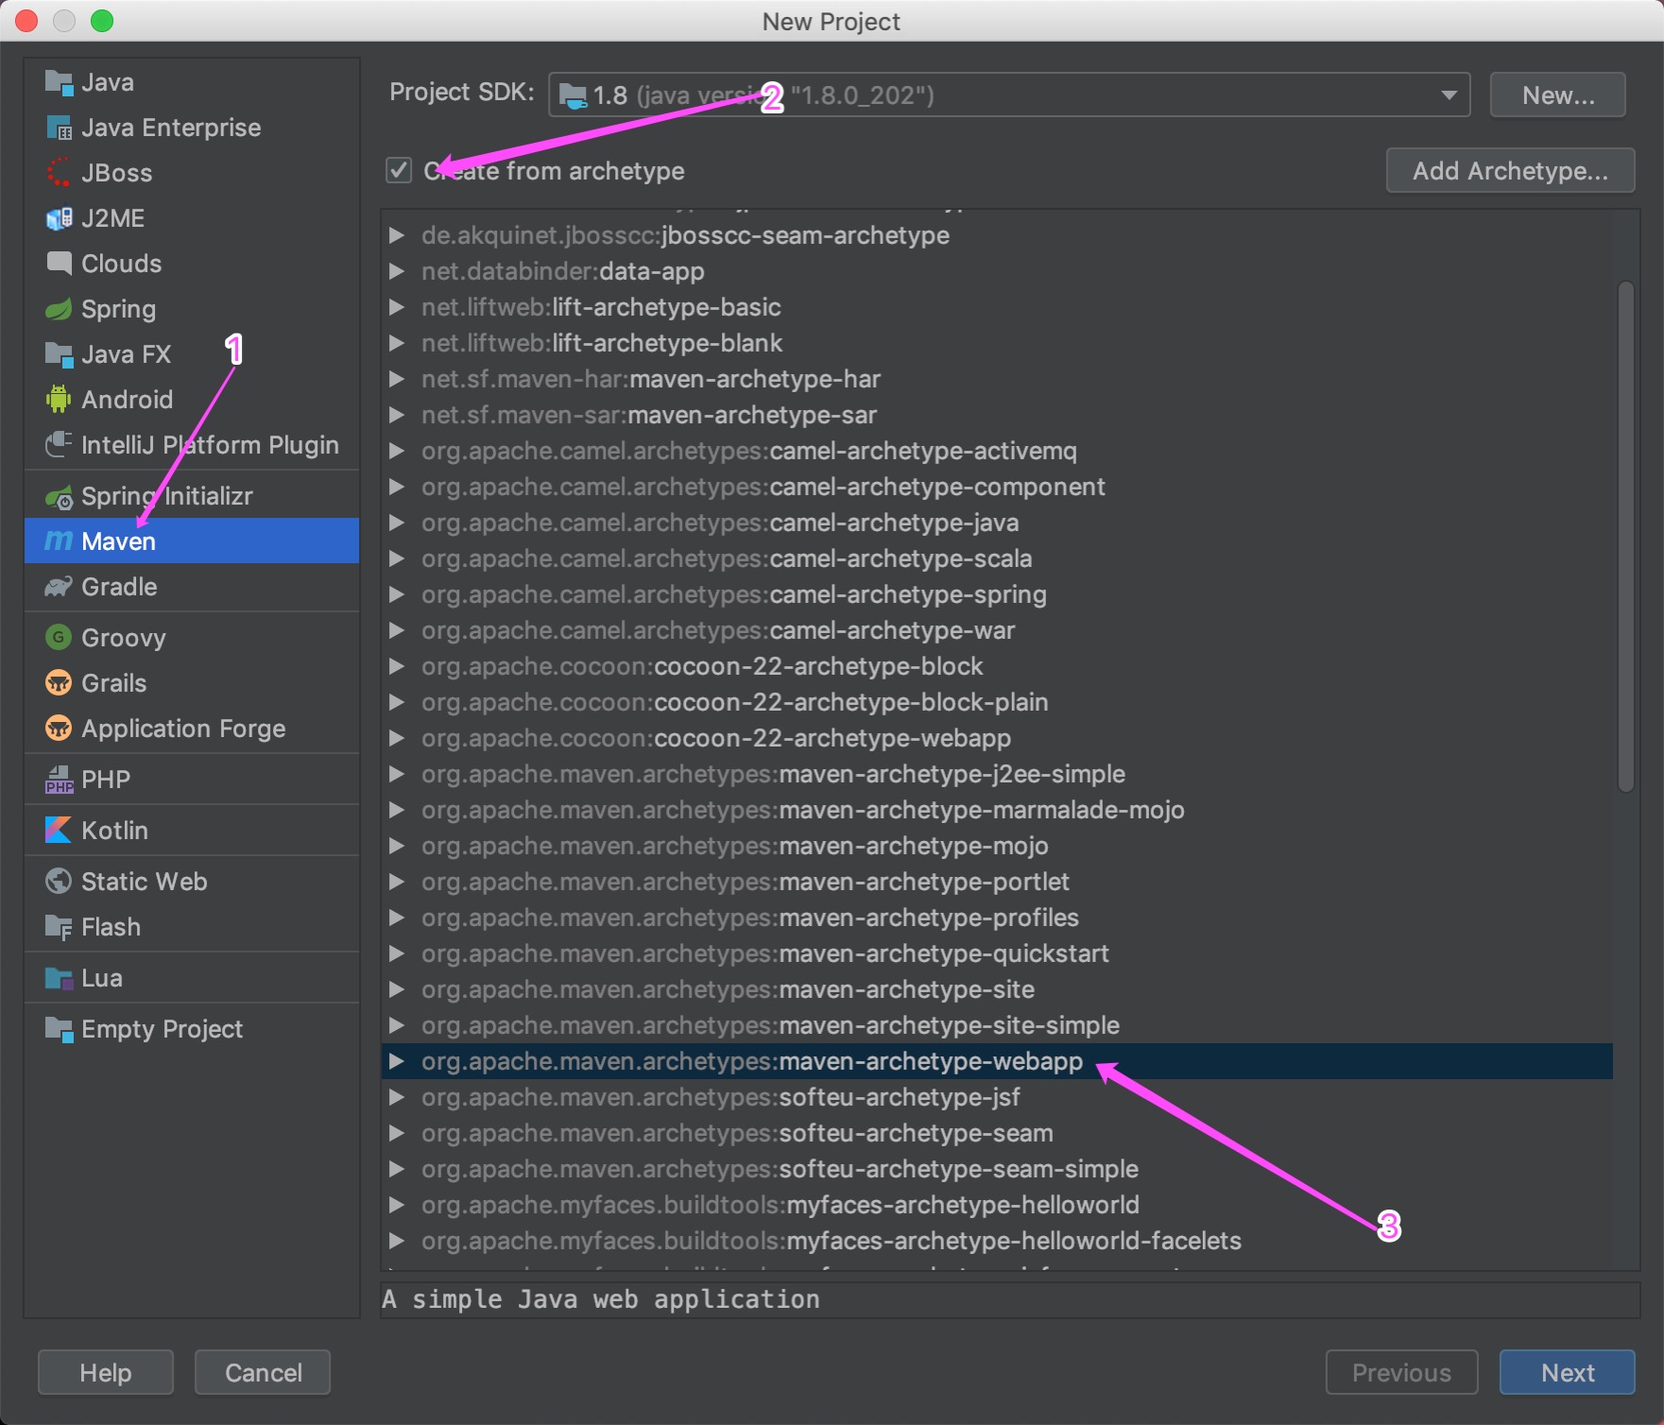The image size is (1664, 1425).
Task: Select cocoon-22-archetype-block-plain row
Action: click(997, 702)
